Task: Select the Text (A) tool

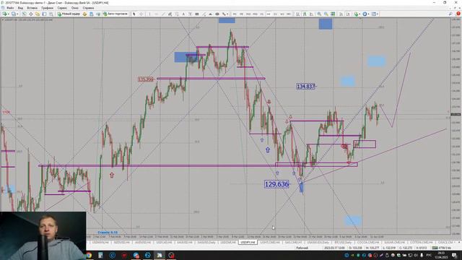Action: click(x=183, y=14)
